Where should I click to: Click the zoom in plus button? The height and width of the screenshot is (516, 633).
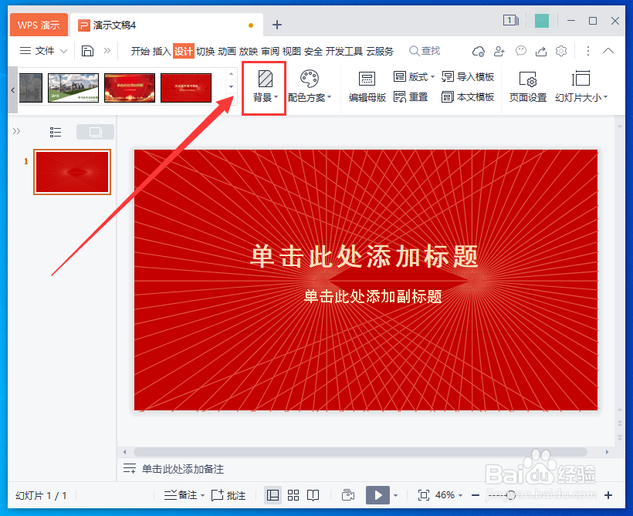pos(608,495)
